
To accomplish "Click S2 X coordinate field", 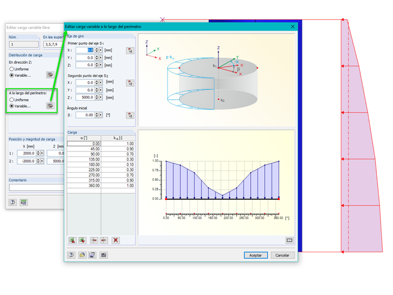I will point(85,83).
